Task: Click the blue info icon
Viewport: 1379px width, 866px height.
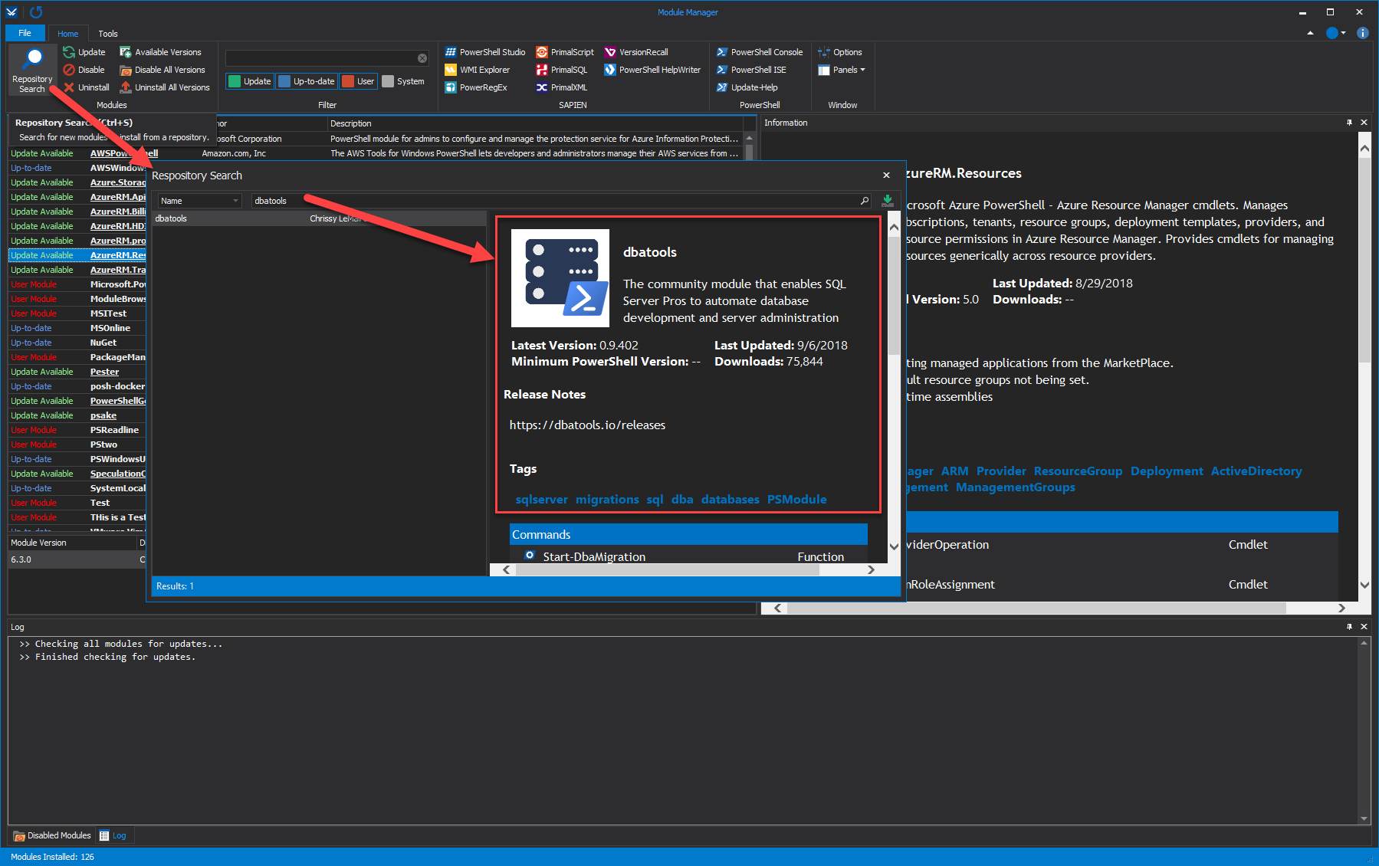Action: coord(1362,33)
